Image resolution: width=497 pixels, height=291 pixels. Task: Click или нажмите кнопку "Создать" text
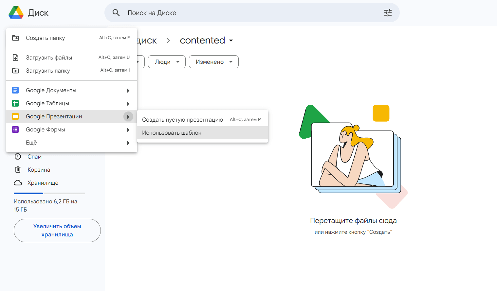click(x=353, y=232)
